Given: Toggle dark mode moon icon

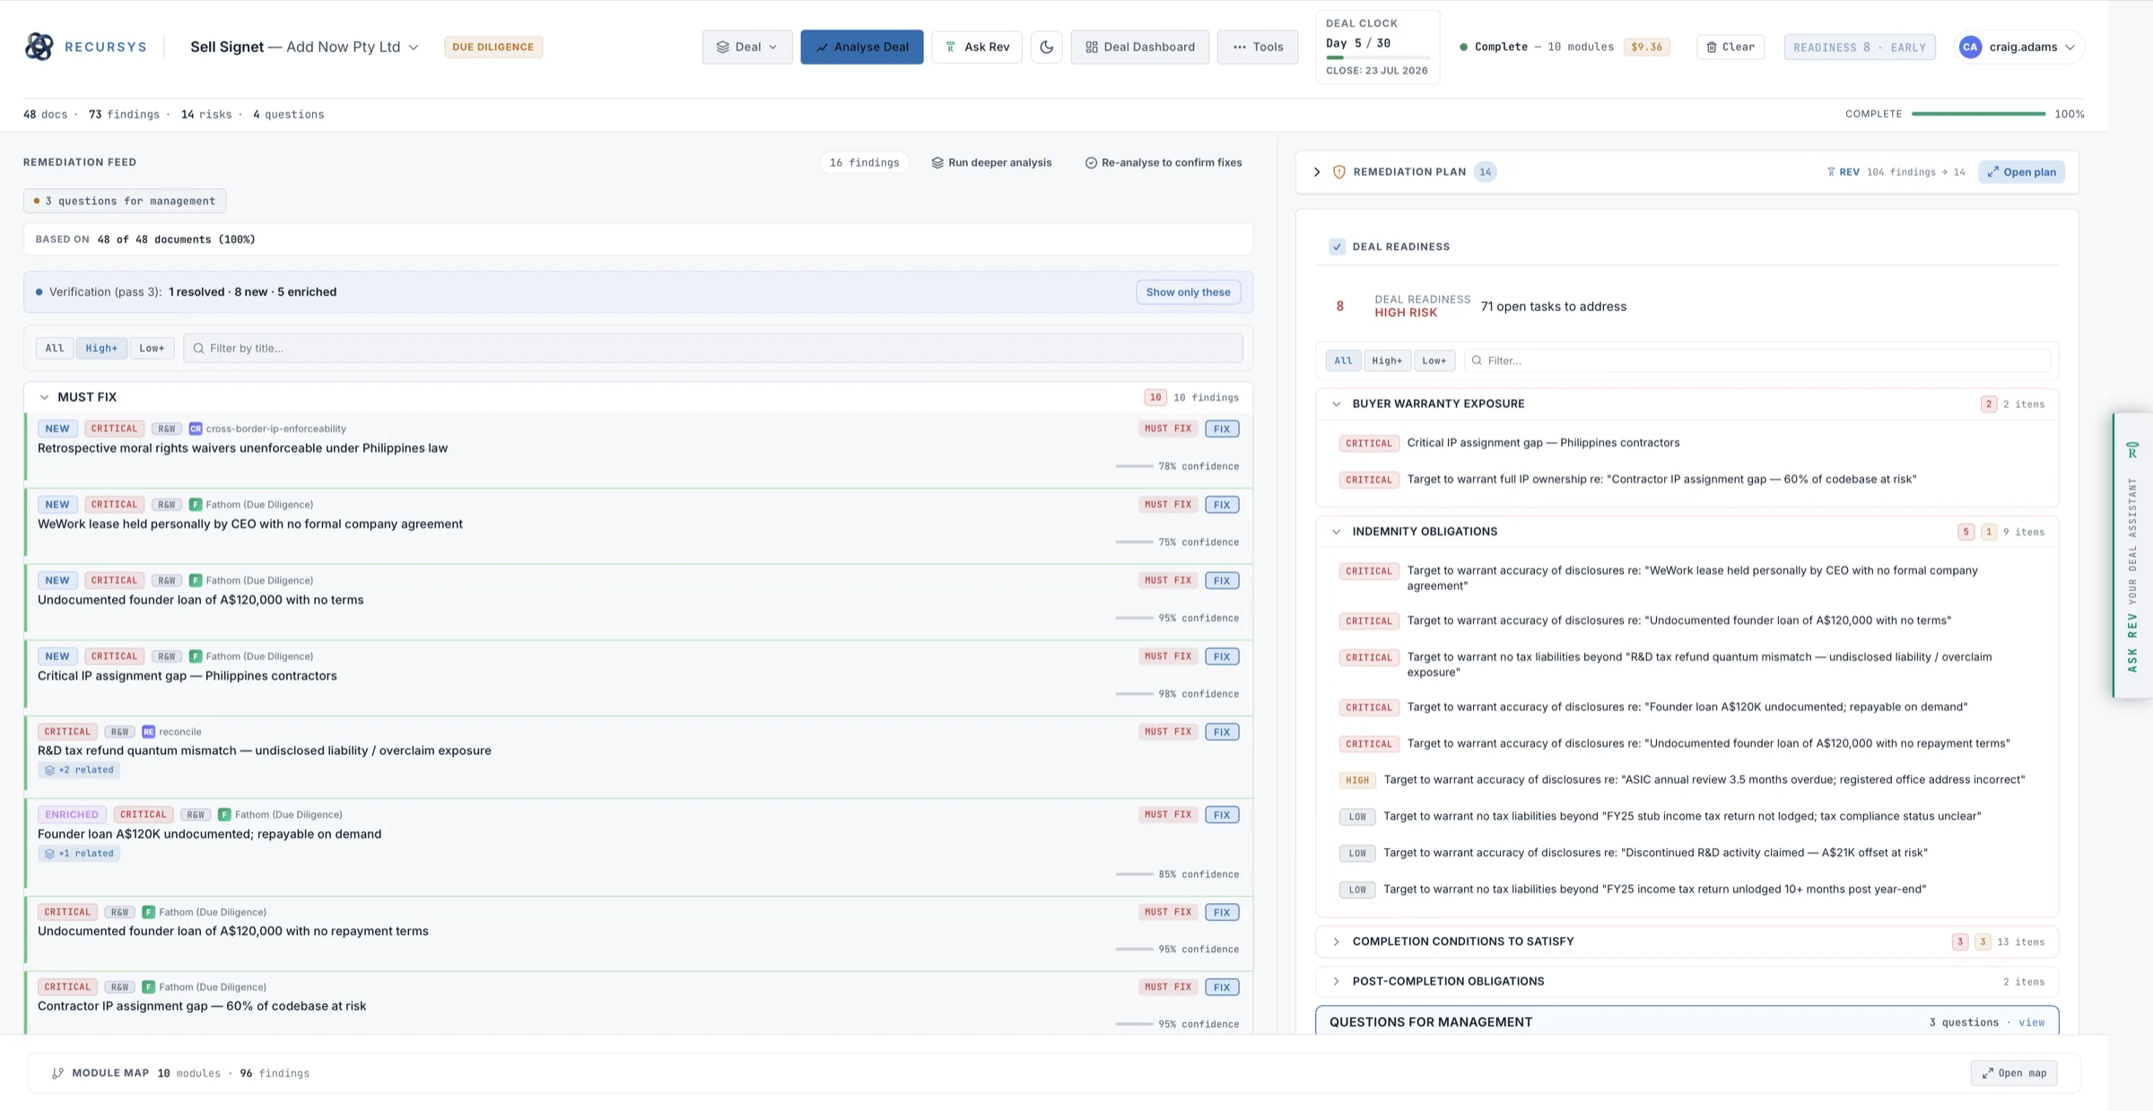Looking at the screenshot, I should coord(1046,47).
